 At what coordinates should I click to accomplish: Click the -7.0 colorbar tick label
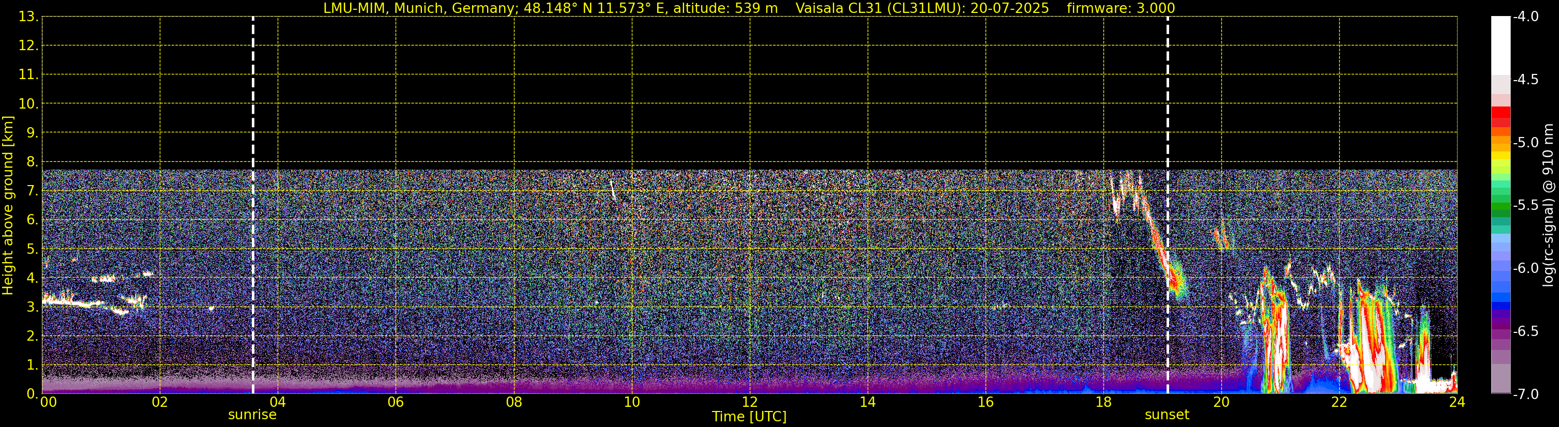(x=1525, y=394)
